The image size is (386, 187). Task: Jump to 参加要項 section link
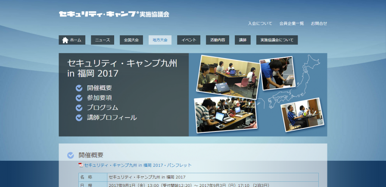click(x=99, y=98)
